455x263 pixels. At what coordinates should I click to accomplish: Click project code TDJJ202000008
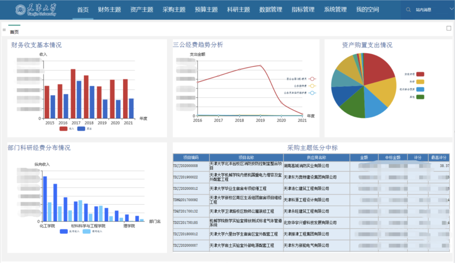point(186,166)
